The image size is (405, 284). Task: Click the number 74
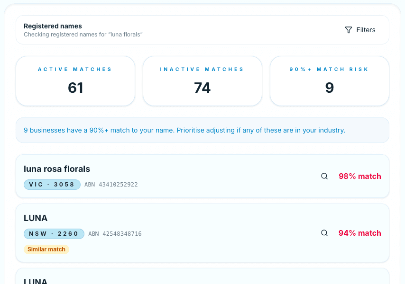click(202, 88)
